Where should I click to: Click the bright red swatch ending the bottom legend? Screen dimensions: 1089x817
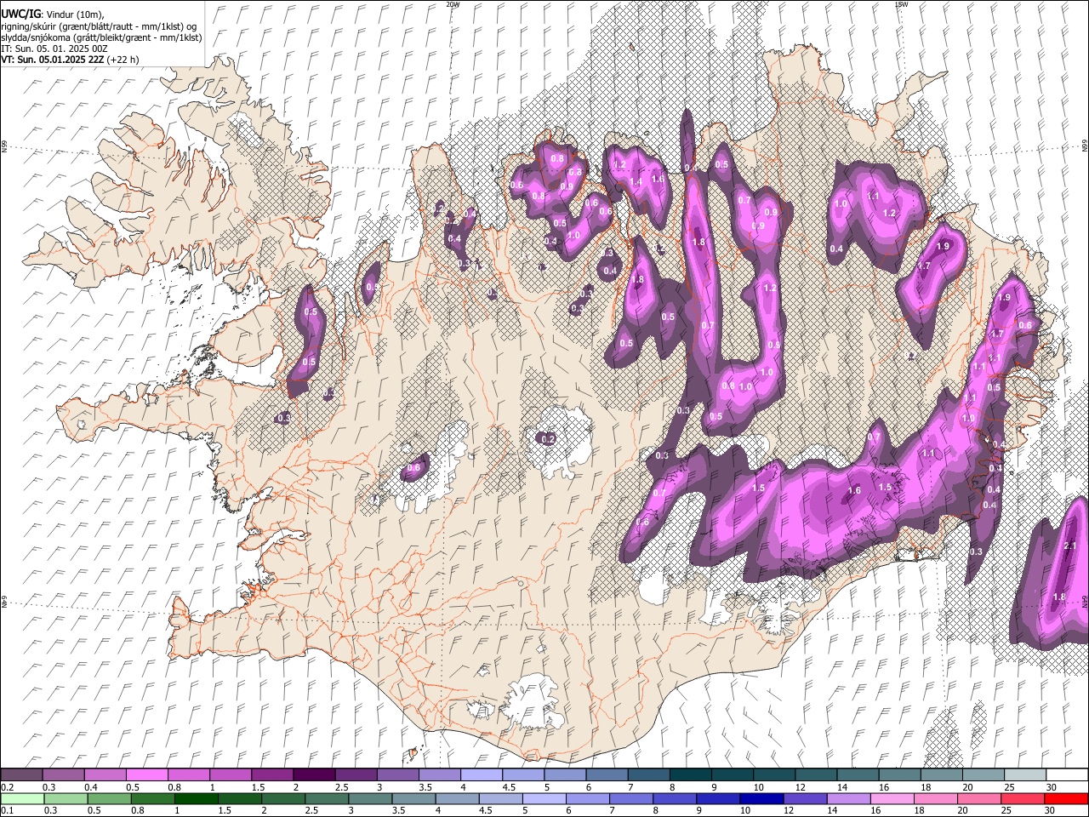1067,798
